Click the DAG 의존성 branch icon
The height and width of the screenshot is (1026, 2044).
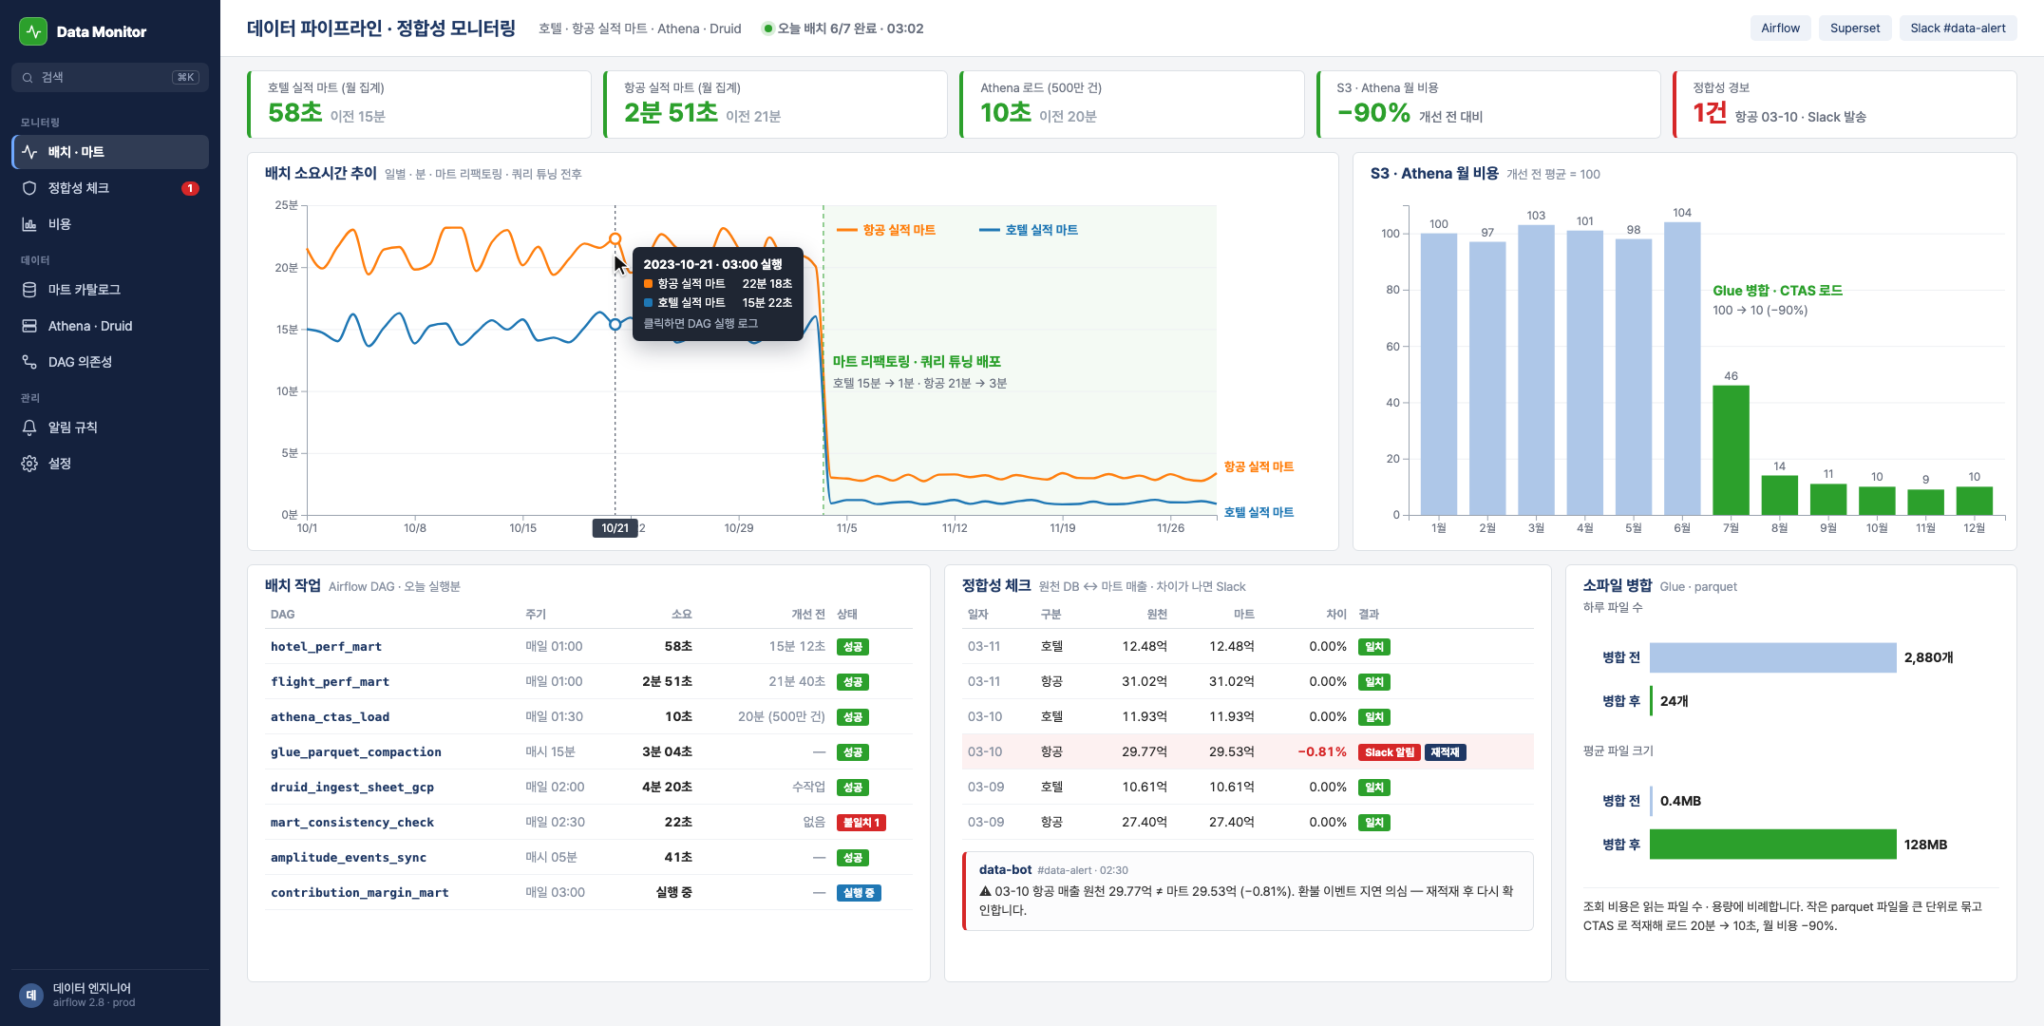click(x=29, y=362)
